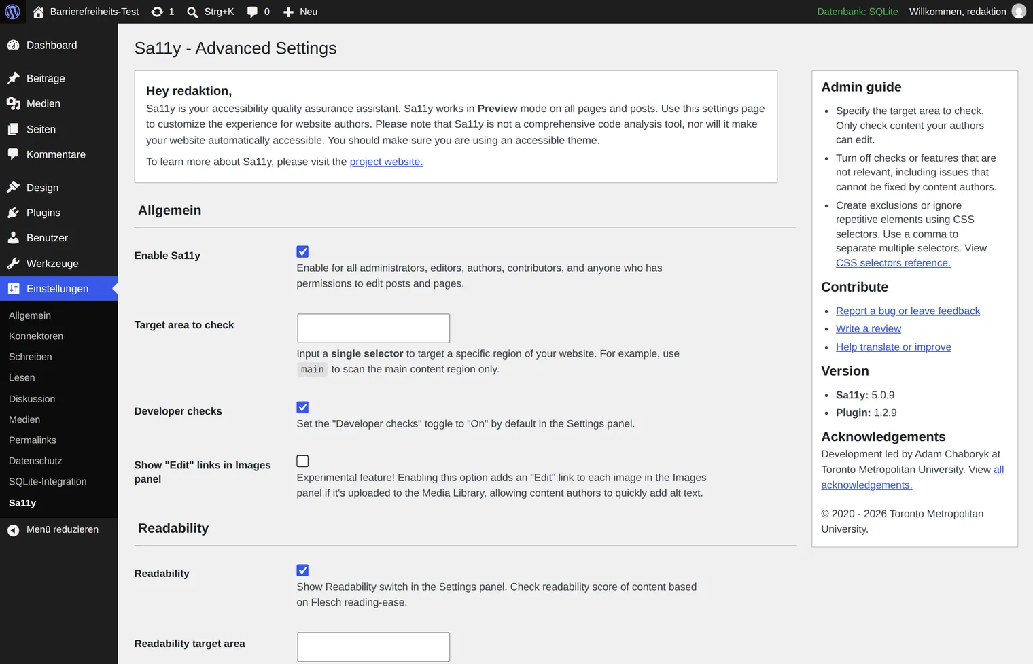Viewport: 1033px width, 664px height.
Task: Click the 'main' code example text
Action: pyautogui.click(x=313, y=370)
